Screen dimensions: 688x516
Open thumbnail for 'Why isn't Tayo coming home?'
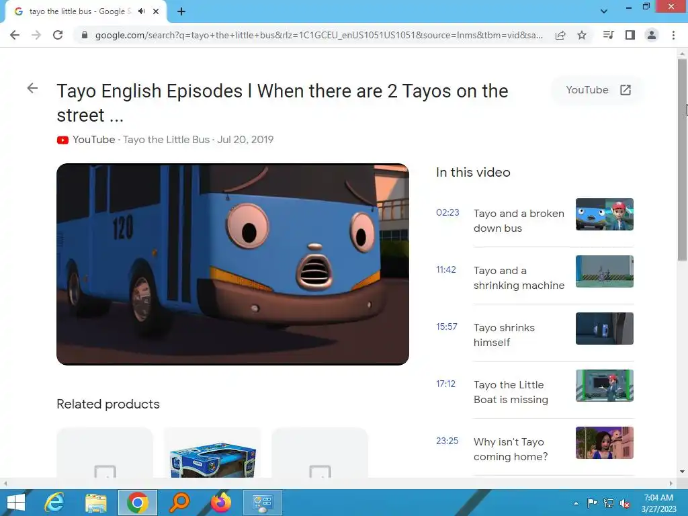coord(605,443)
